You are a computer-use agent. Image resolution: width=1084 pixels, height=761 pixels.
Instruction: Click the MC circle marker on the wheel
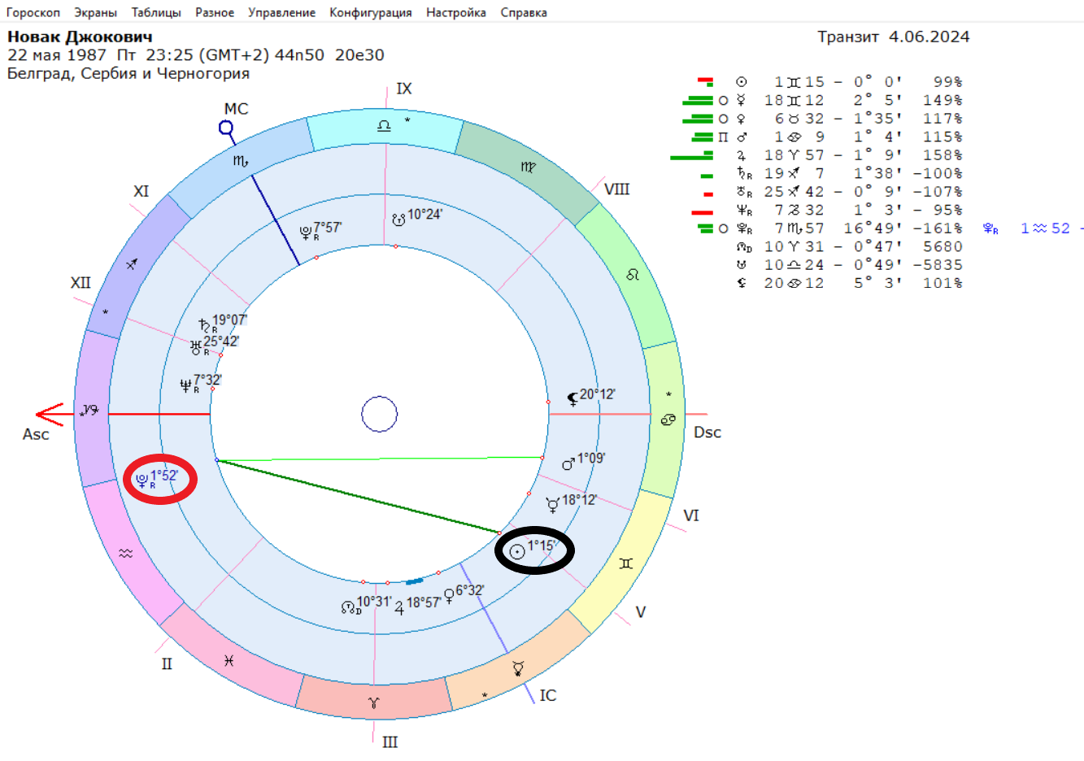[226, 128]
